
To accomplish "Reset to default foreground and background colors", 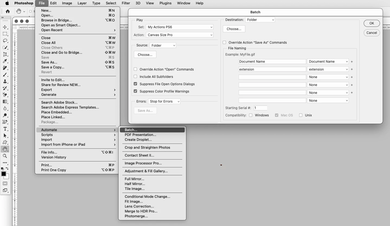I will 2,168.
